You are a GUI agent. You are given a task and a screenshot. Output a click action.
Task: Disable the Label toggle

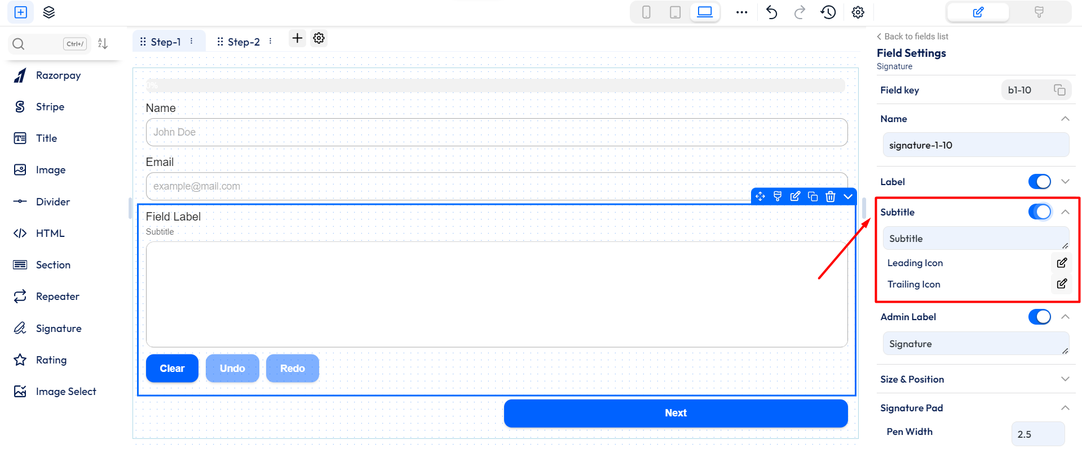[x=1039, y=182]
